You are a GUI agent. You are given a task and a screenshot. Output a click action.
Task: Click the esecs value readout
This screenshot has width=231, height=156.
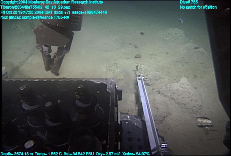coord(90,13)
